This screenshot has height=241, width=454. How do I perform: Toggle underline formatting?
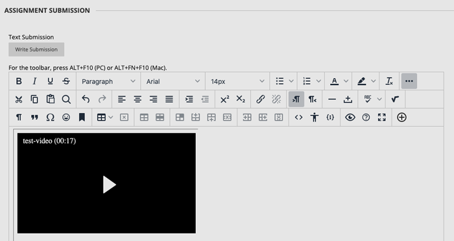point(50,81)
